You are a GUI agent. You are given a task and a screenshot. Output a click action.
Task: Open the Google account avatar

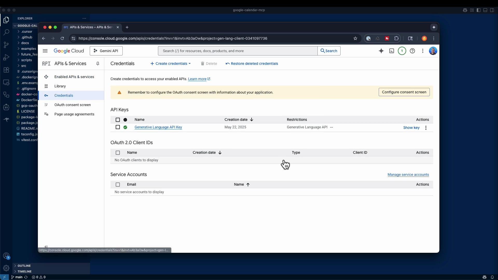[x=433, y=51]
